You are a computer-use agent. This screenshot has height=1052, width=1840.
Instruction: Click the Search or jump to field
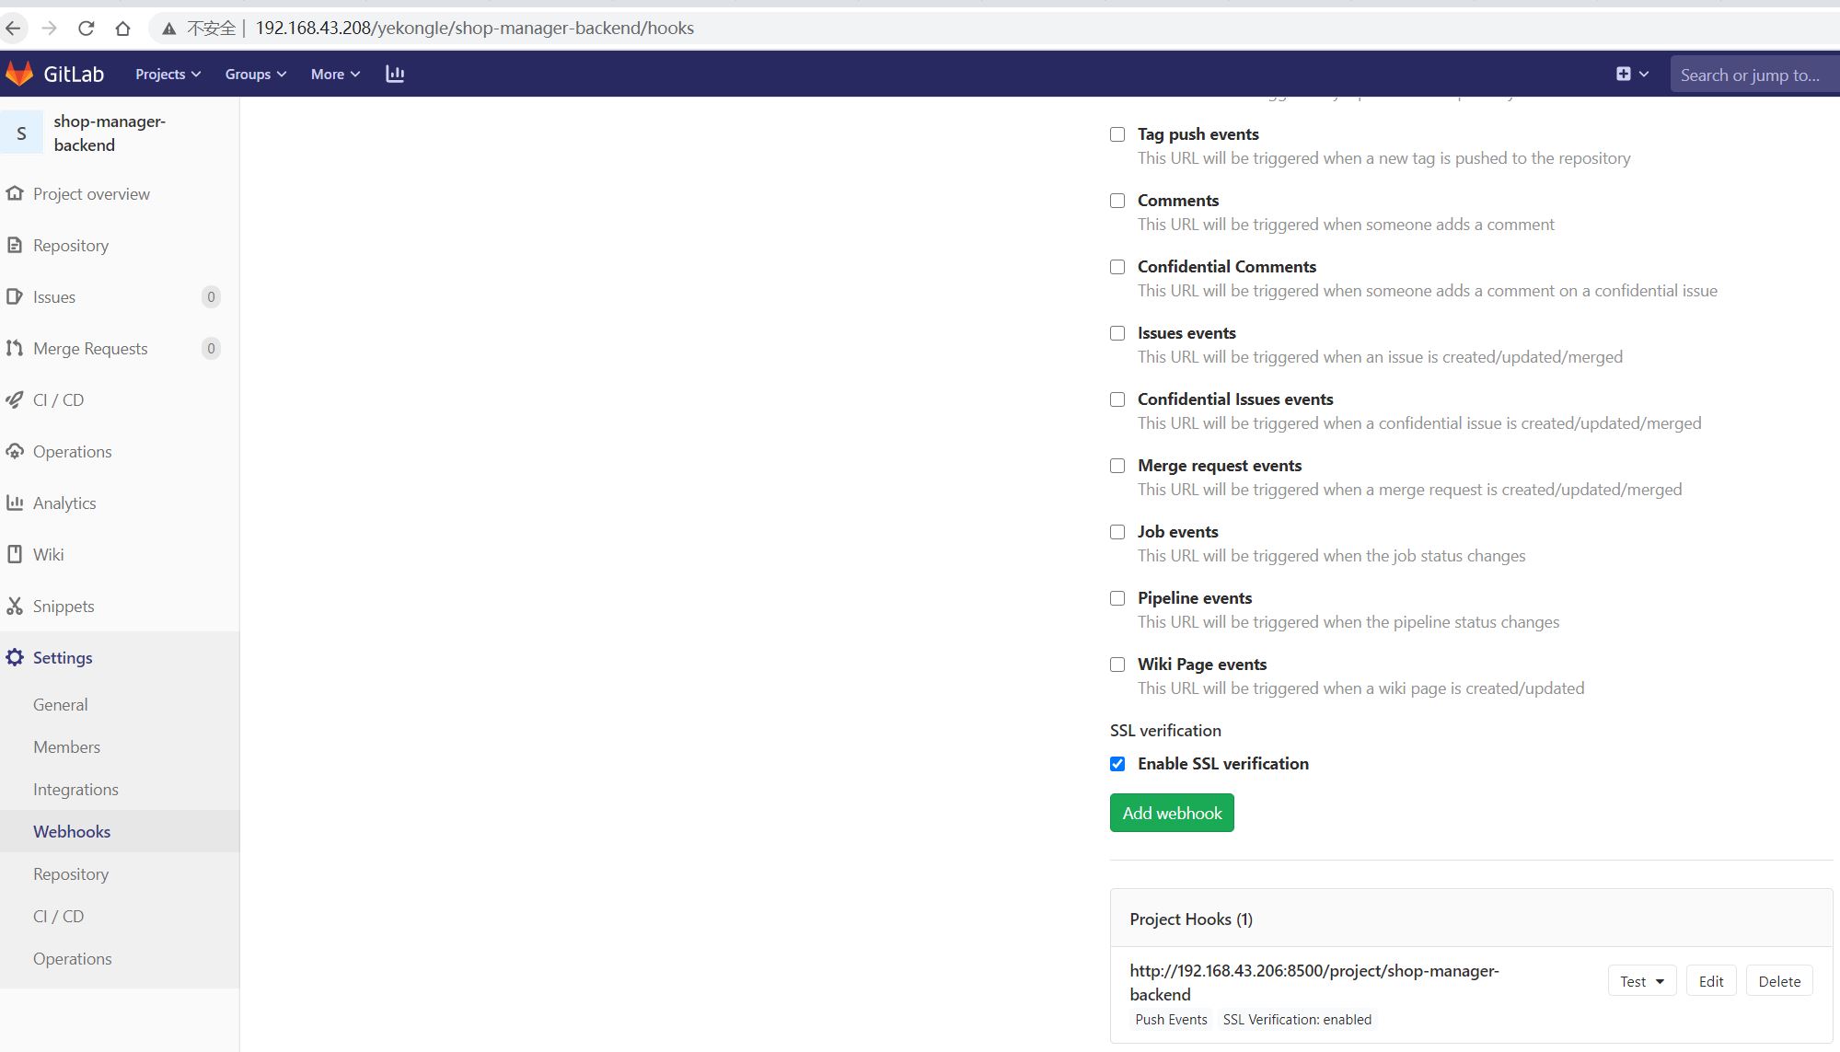[1753, 75]
